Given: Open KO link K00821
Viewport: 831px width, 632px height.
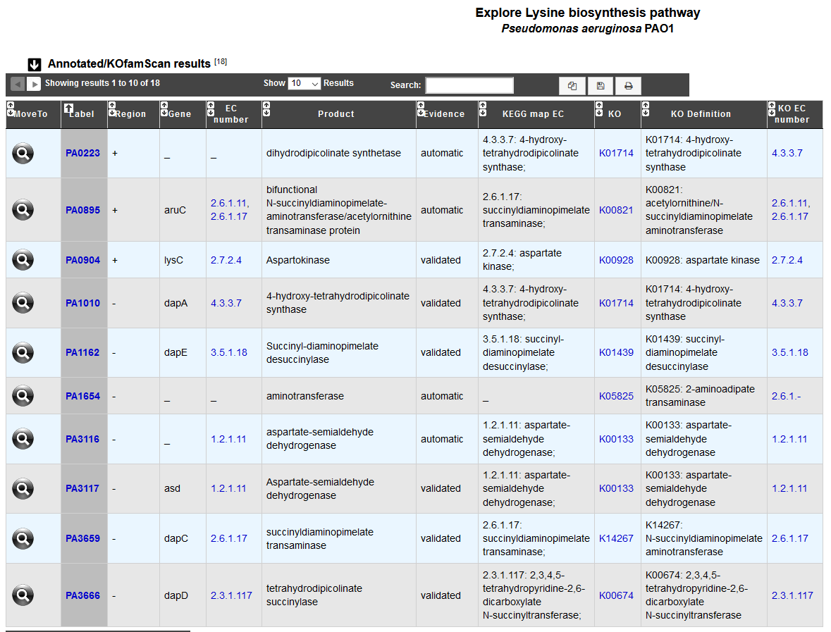Looking at the screenshot, I should [616, 210].
